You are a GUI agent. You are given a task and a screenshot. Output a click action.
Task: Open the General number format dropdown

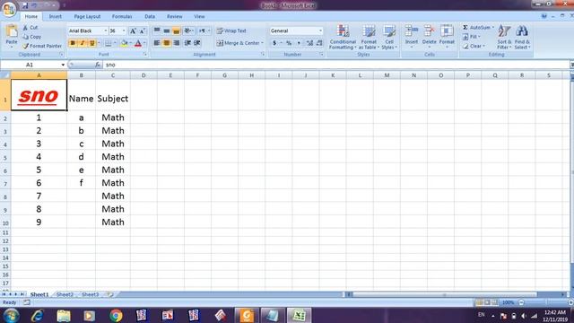click(x=320, y=31)
